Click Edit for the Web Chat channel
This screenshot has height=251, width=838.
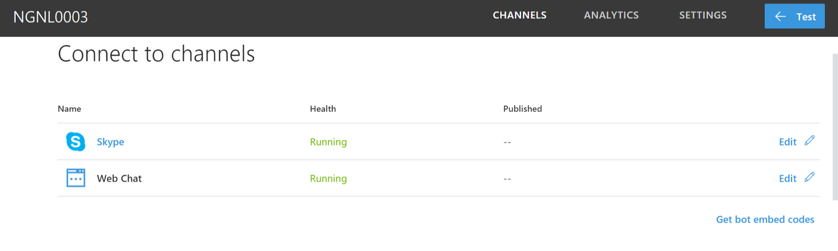point(787,179)
